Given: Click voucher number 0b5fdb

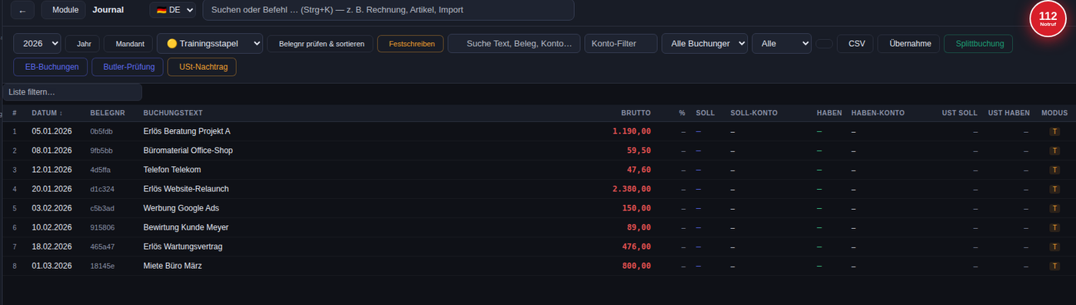Looking at the screenshot, I should pos(101,131).
